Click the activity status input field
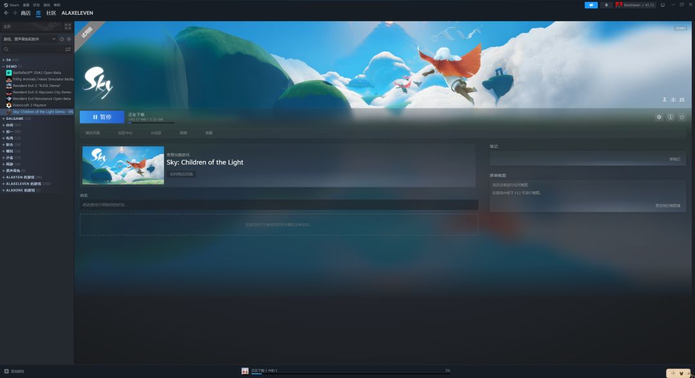 click(279, 205)
